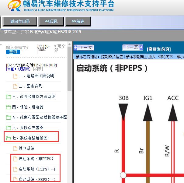Click [B-北汽幻速-幻速H5-2018-2019] tree heading
This screenshot has width=184, height=183.
pyautogui.click(x=31, y=65)
